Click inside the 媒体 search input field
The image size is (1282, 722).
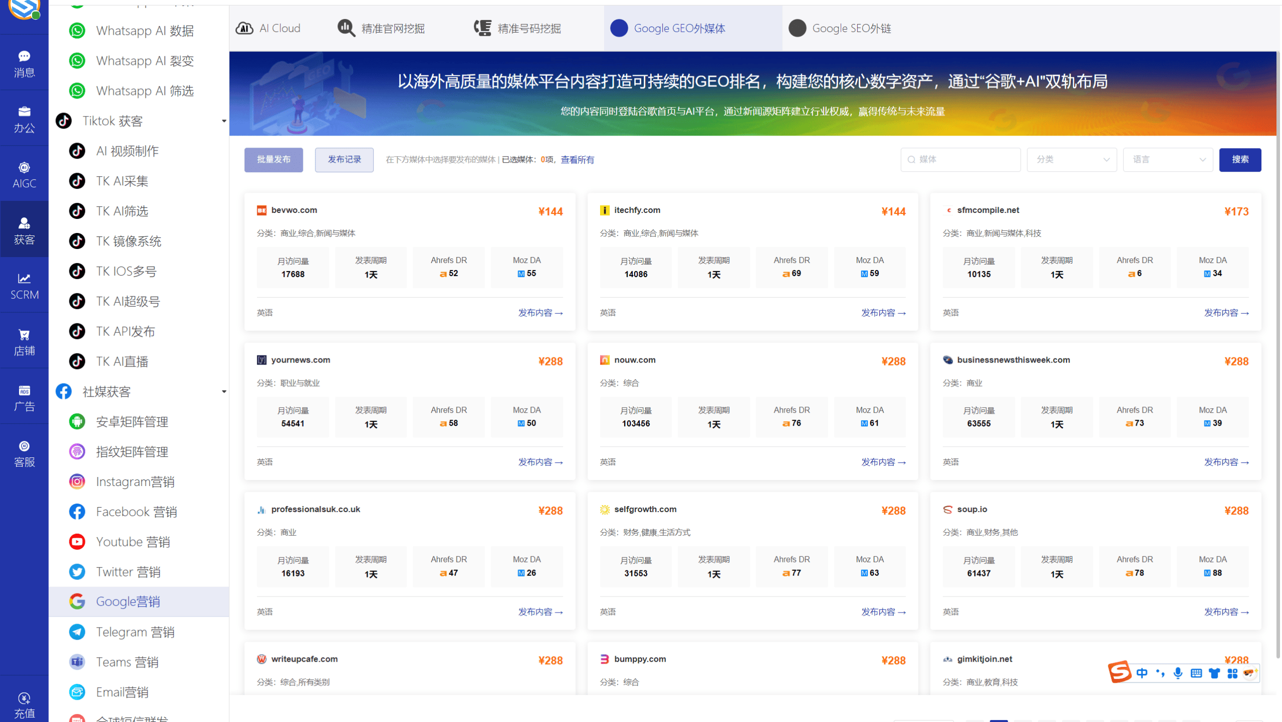pyautogui.click(x=960, y=159)
